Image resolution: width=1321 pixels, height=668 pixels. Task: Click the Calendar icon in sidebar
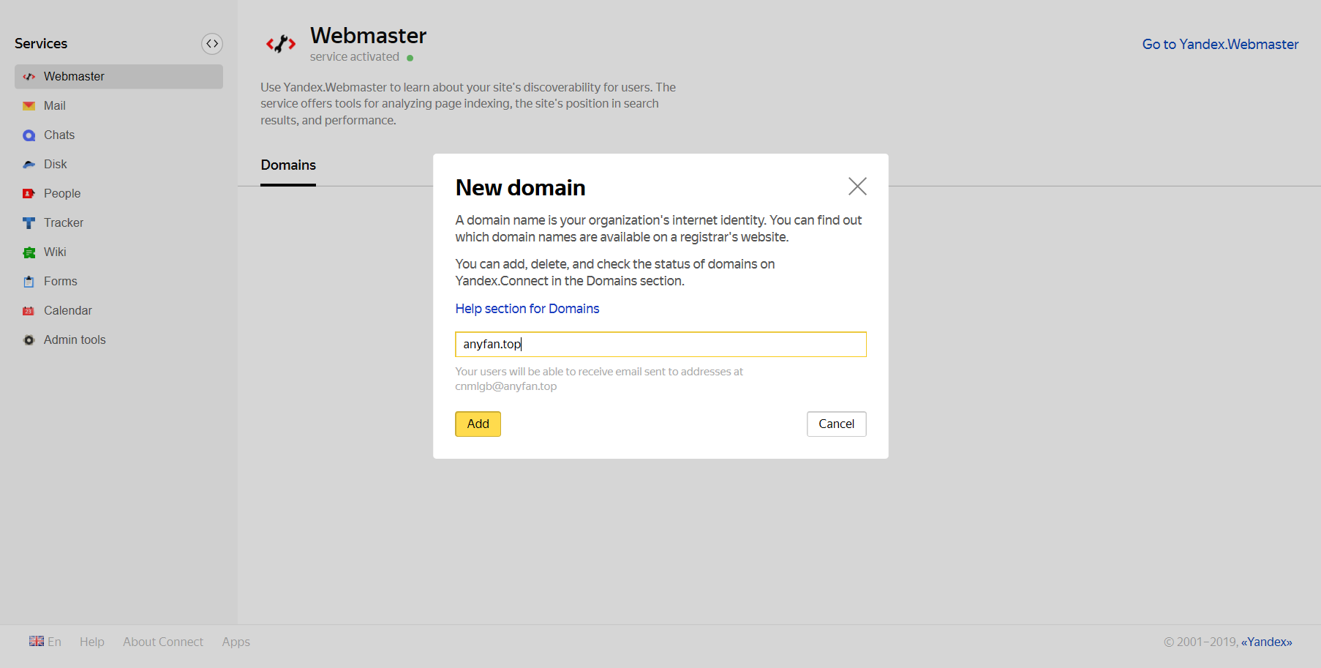[x=29, y=311]
